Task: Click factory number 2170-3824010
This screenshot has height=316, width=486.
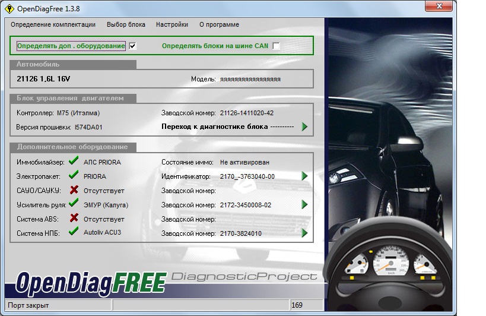Action: point(241,233)
